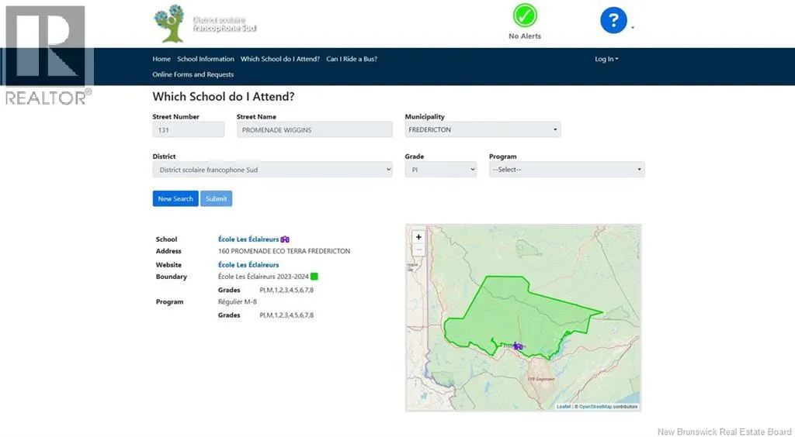The width and height of the screenshot is (795, 437).
Task: Open the Program select dropdown
Action: pyautogui.click(x=566, y=170)
